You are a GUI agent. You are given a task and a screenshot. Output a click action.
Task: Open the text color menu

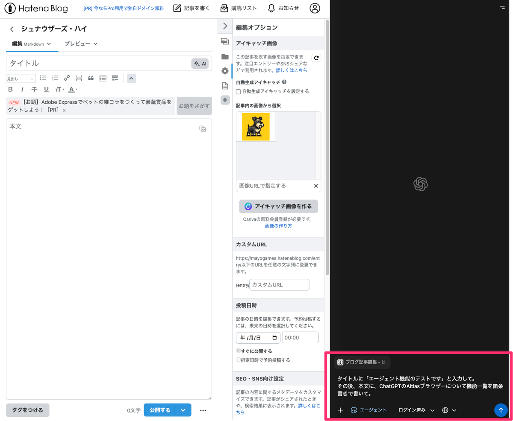click(x=73, y=89)
